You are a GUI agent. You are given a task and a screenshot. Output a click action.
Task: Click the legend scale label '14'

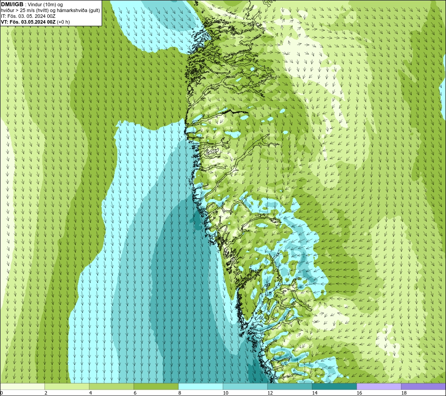[x=314, y=393]
